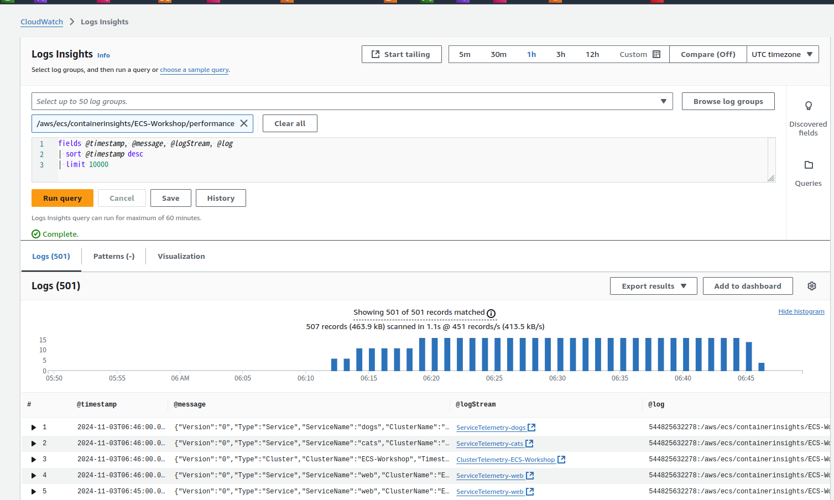Select the 3h time range
Image resolution: width=834 pixels, height=500 pixels.
coord(560,54)
